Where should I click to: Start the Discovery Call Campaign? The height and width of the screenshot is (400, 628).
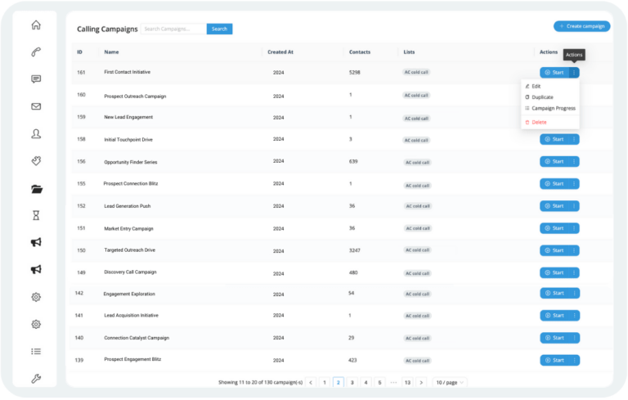click(554, 272)
